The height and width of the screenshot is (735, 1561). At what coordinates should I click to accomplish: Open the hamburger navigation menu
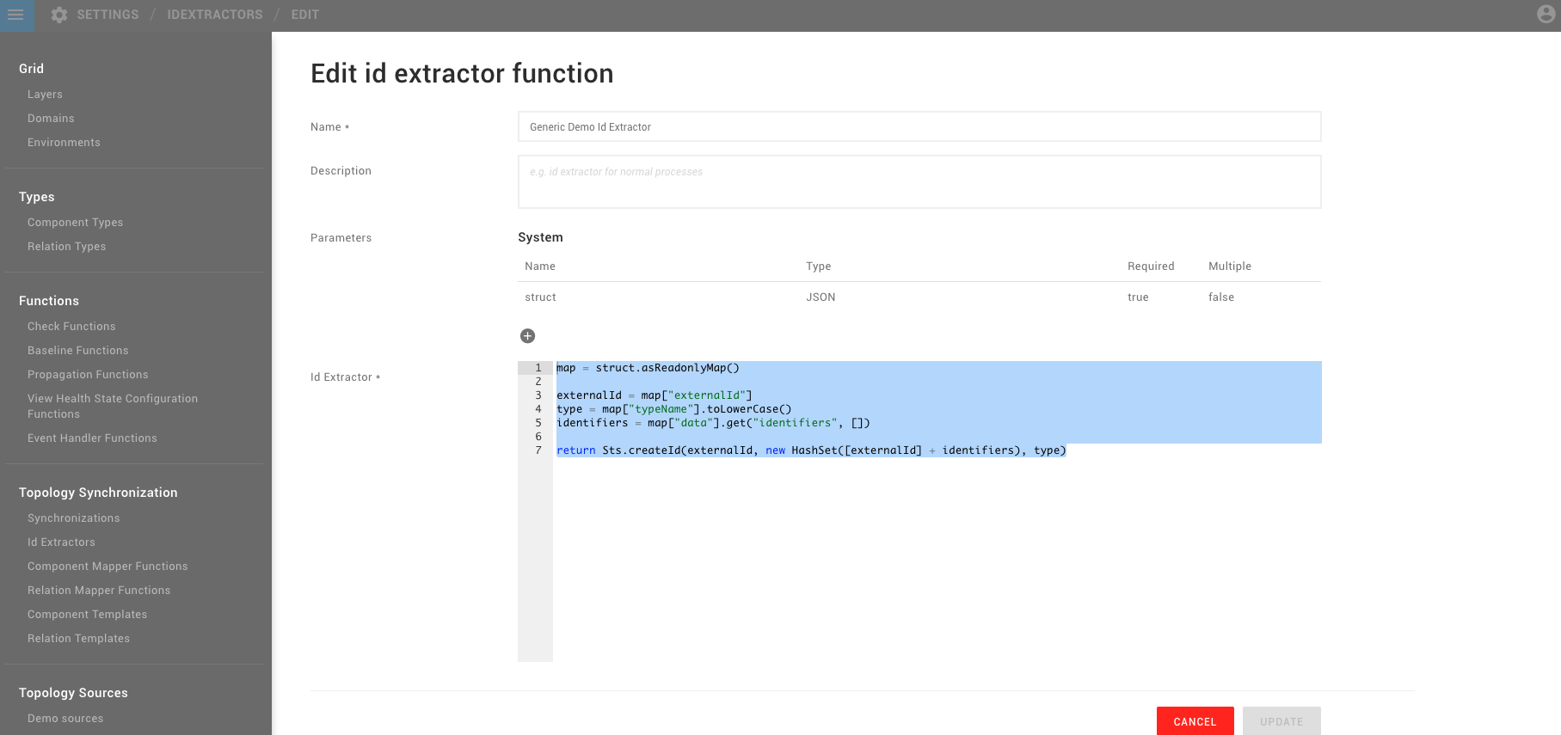pos(15,15)
